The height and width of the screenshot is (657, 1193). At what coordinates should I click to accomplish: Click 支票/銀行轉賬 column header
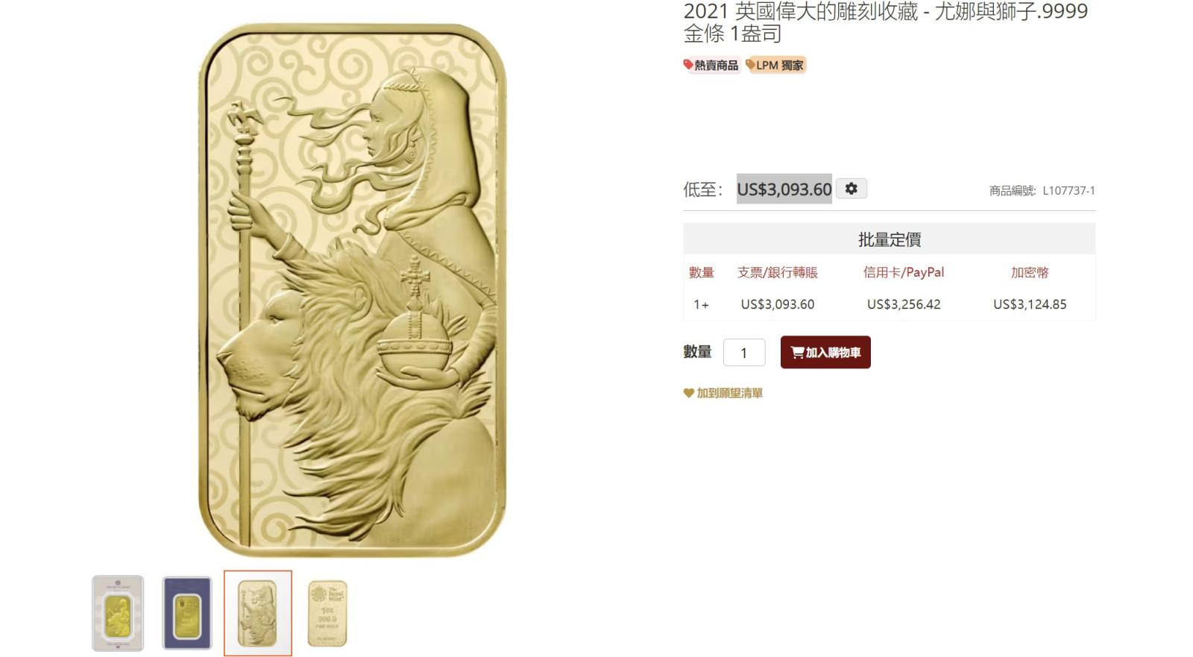coord(778,272)
